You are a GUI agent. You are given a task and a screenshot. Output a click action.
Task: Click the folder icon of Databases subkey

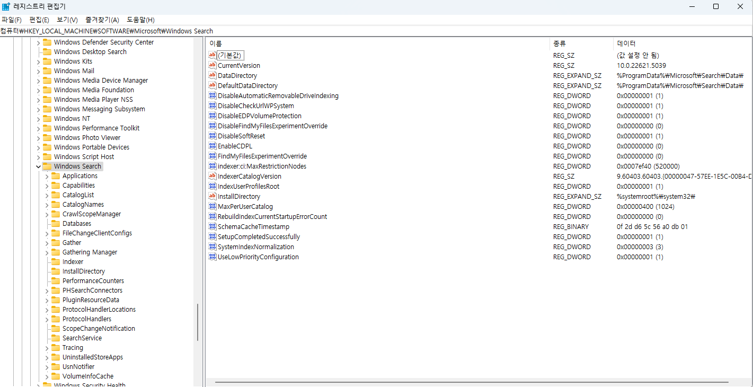tap(56, 223)
